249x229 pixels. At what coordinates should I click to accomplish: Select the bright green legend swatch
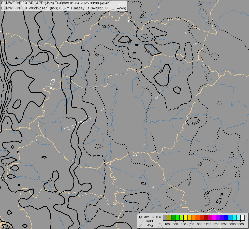[177, 218]
